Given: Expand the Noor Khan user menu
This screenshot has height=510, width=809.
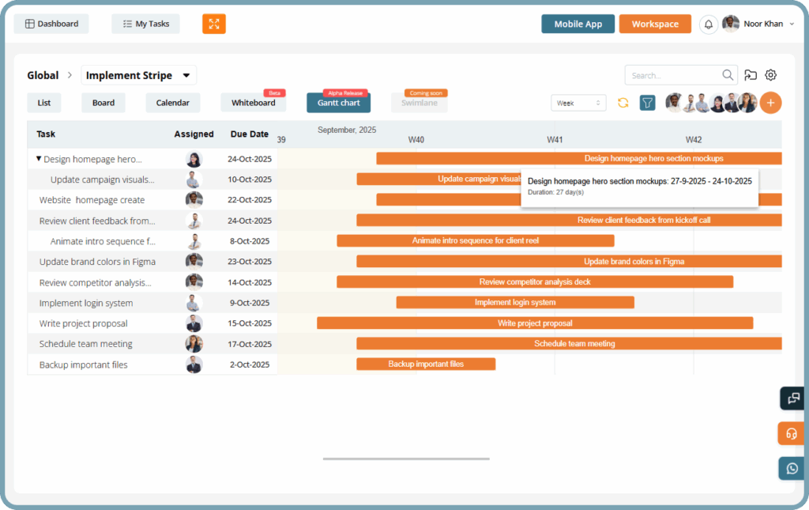Looking at the screenshot, I should pos(792,24).
